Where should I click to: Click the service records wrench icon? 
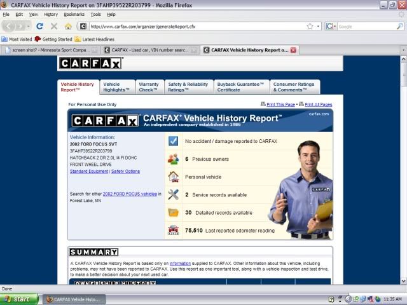click(x=173, y=194)
